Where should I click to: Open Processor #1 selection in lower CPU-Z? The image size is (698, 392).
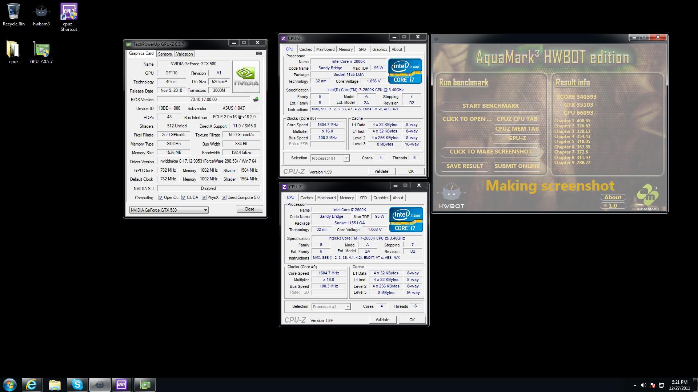[x=331, y=307]
